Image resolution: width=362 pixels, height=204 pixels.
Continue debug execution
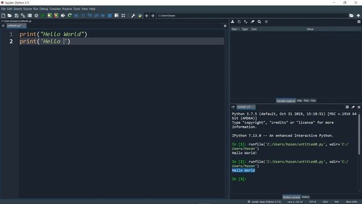[103, 15]
